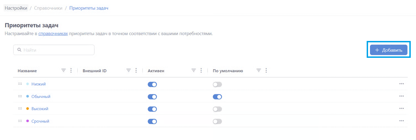Click the filter icon in Название column
This screenshot has height=140, width=416.
click(x=63, y=71)
